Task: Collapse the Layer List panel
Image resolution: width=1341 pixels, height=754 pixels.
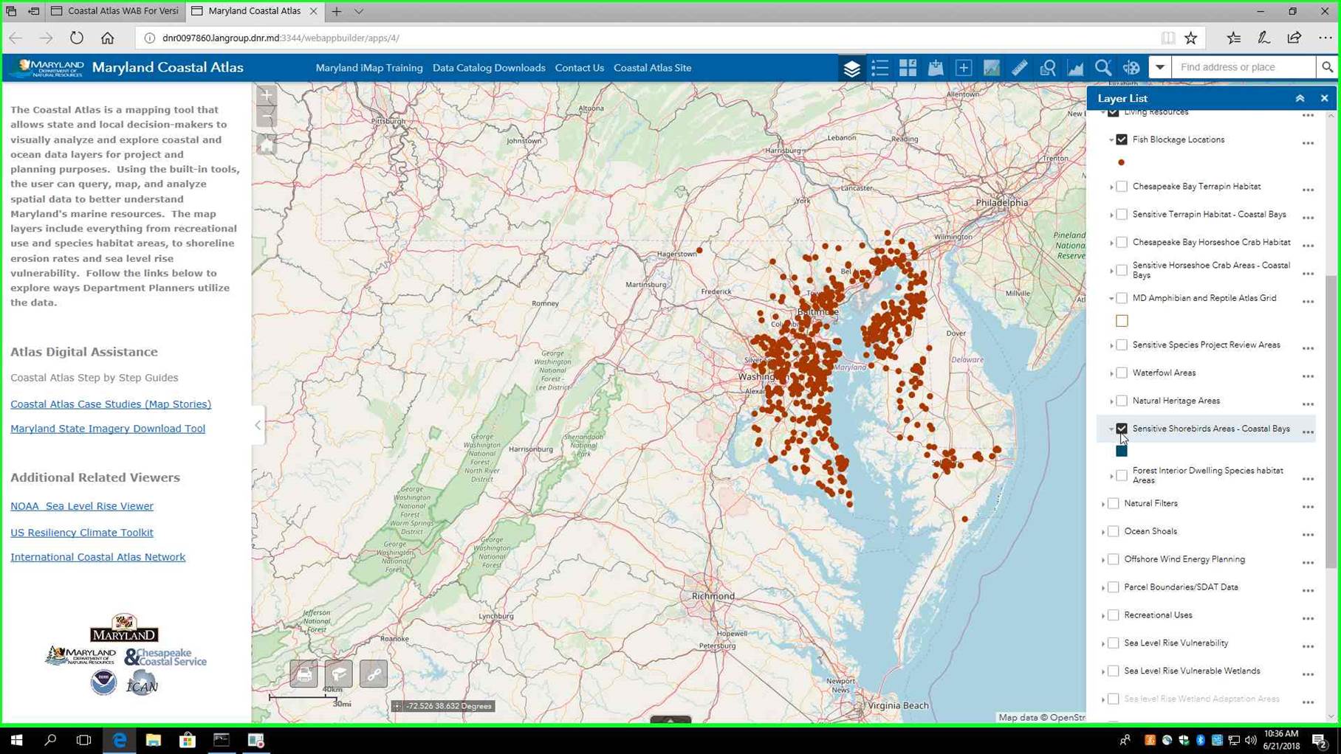Action: (x=1300, y=98)
